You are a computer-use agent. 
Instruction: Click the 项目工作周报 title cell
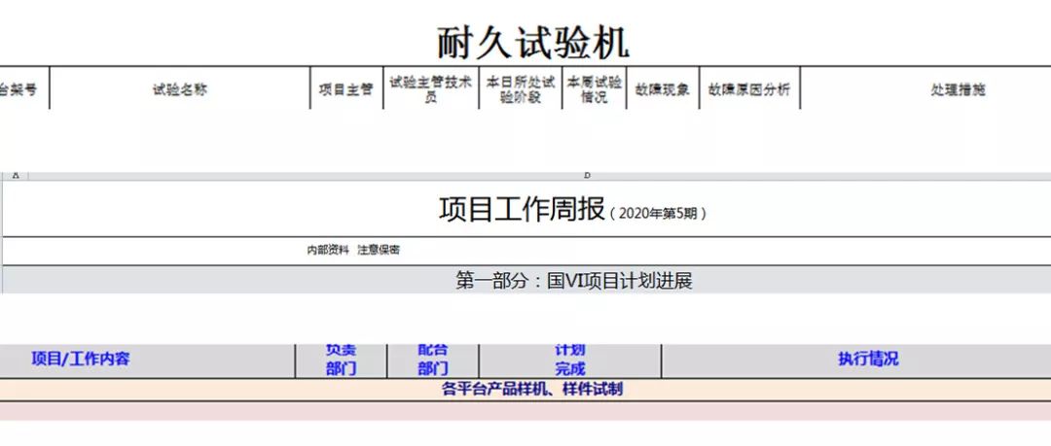click(572, 210)
